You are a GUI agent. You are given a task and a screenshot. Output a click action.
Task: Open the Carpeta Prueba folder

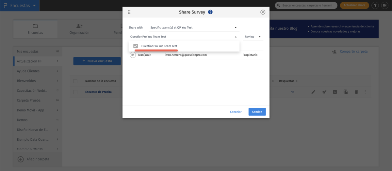pyautogui.click(x=38, y=101)
